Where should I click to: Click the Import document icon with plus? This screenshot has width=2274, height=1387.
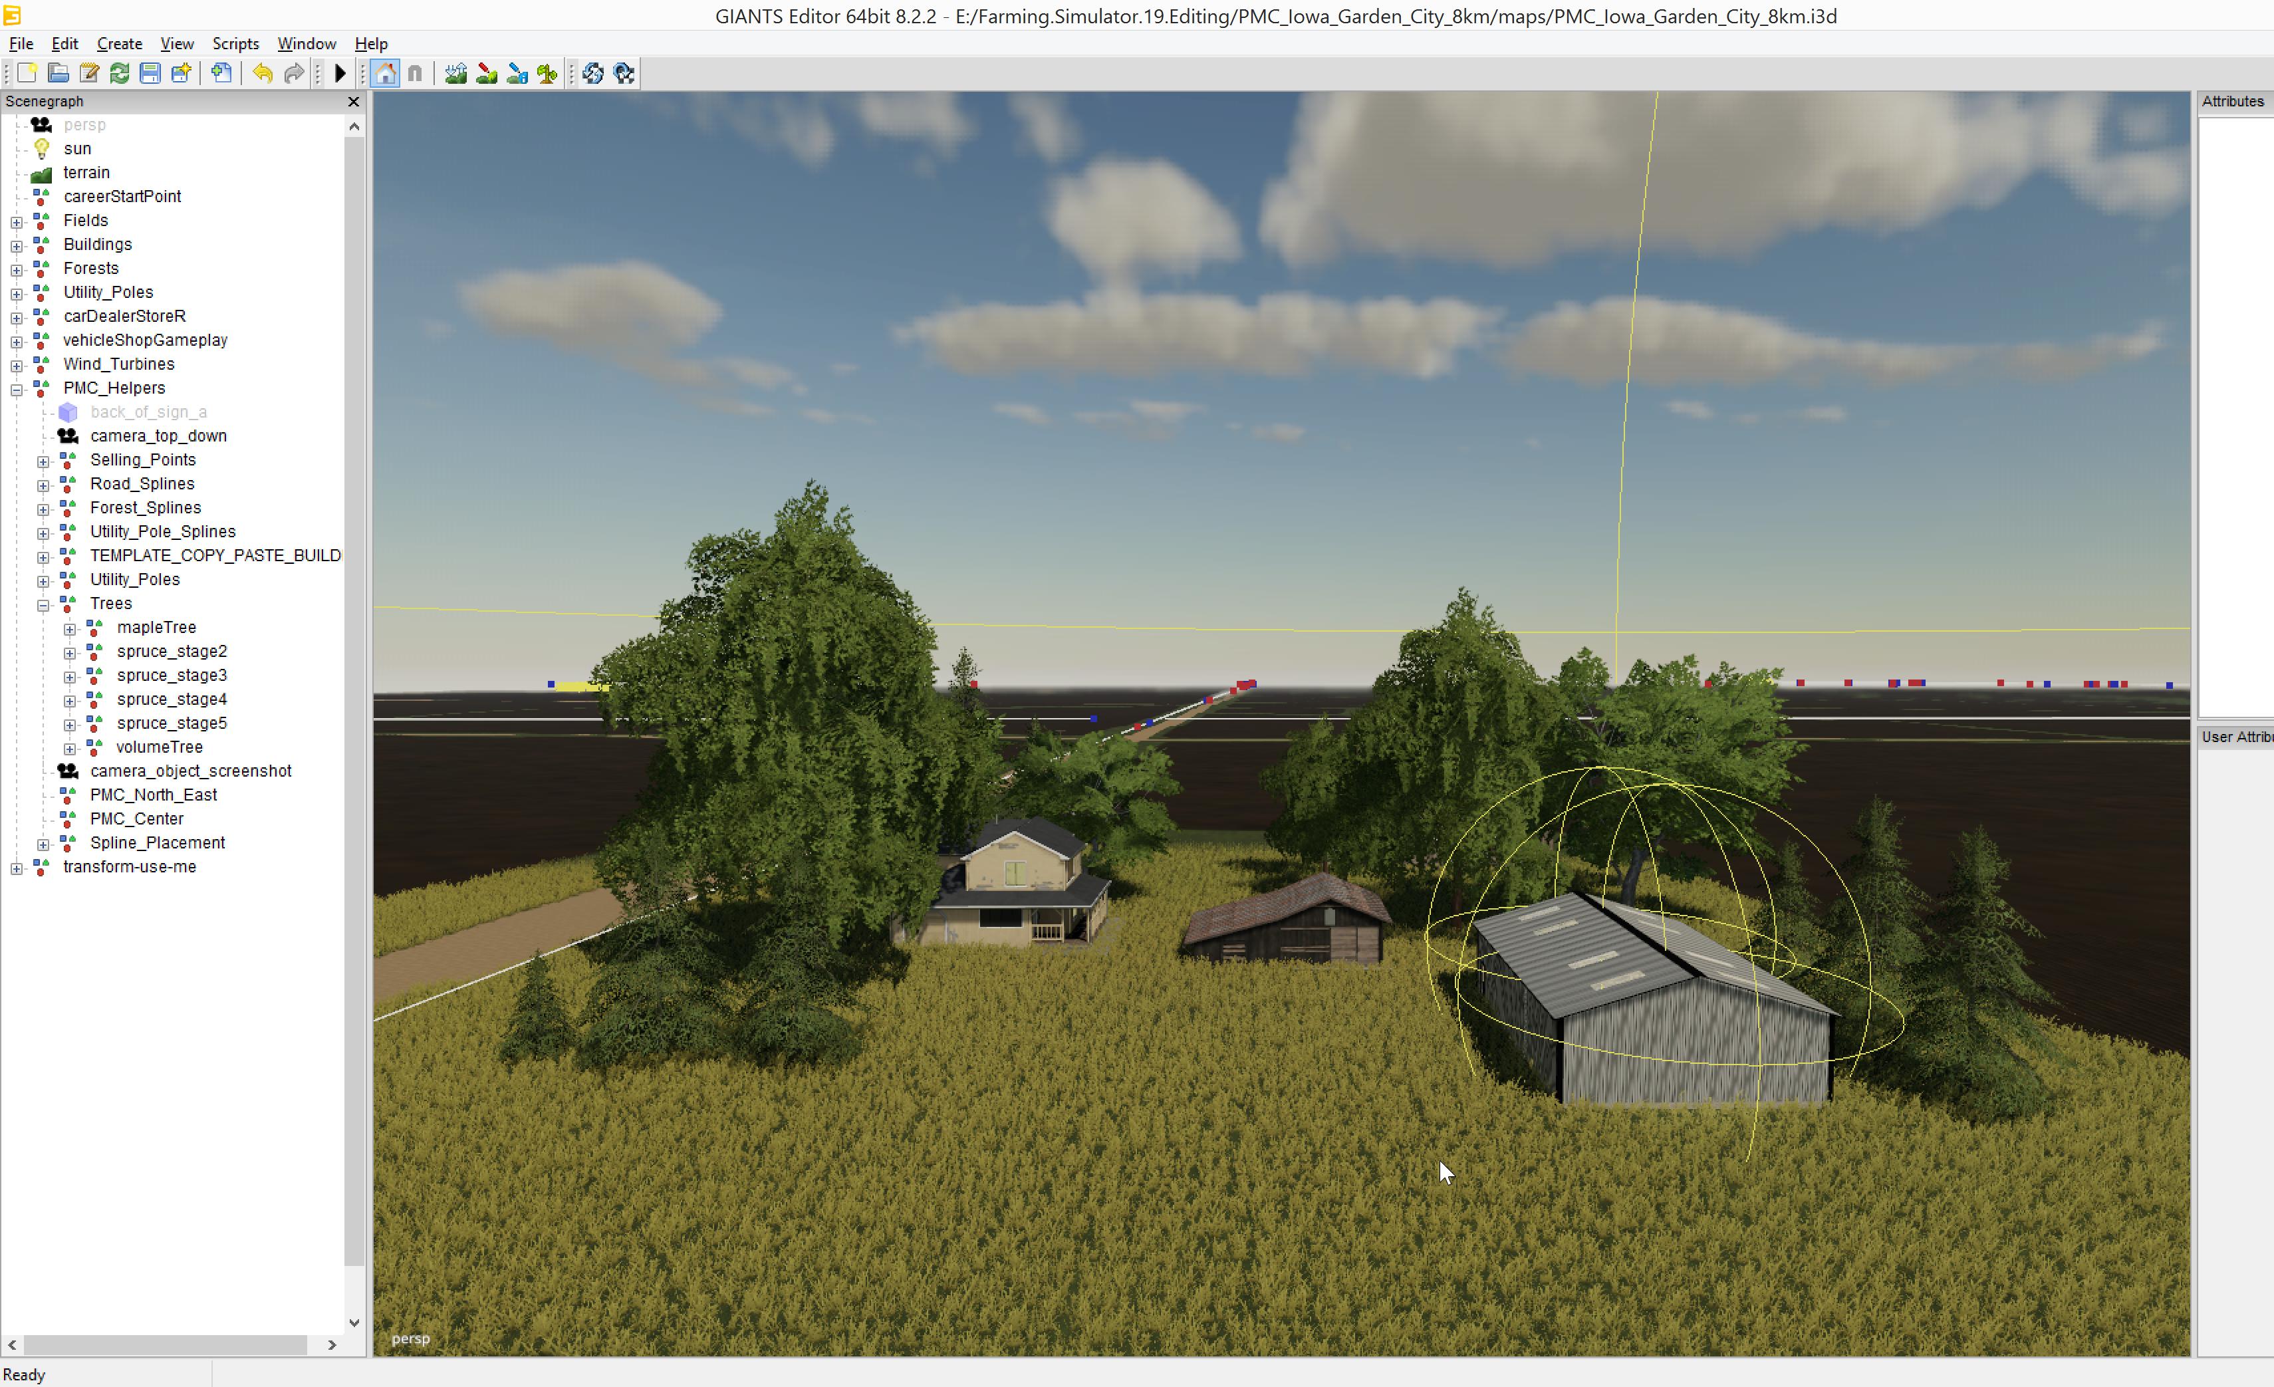(x=221, y=73)
